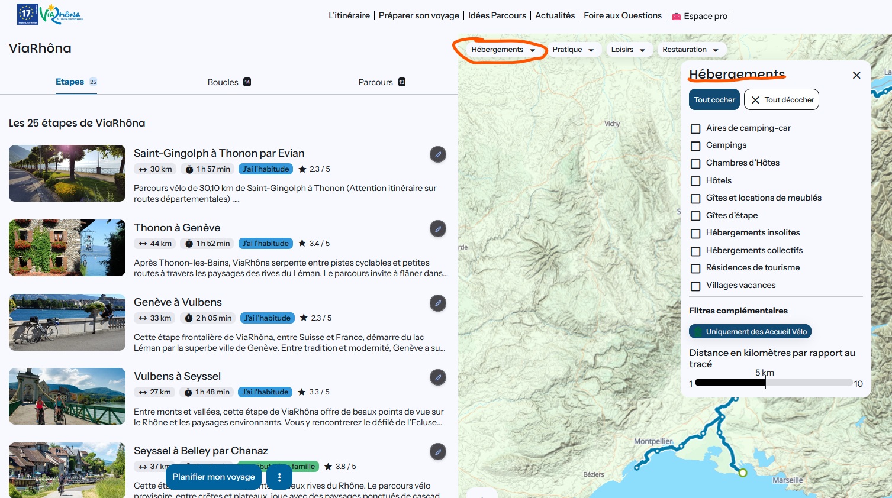The height and width of the screenshot is (498, 892).
Task: Click edit pencil for Saint-Gingolph à Thonon stage
Action: 438,154
